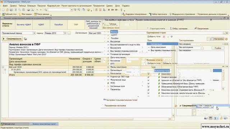The height and width of the screenshot is (129, 230).
Task: Toggle Начислено взносов, страховая часть checkbox
Action: pos(148,90)
